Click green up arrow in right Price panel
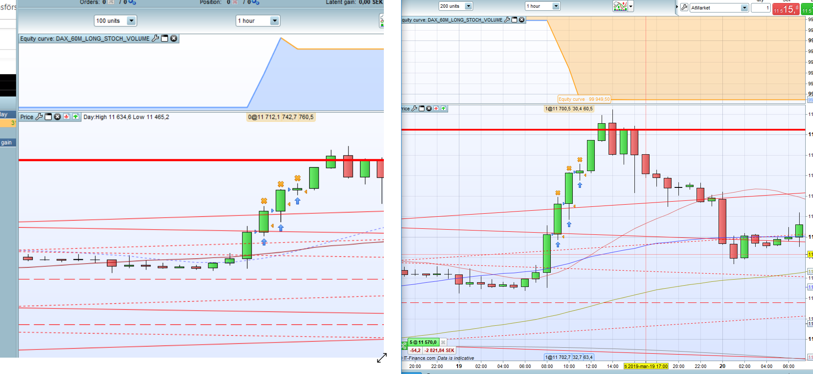The height and width of the screenshot is (374, 813). 443,109
